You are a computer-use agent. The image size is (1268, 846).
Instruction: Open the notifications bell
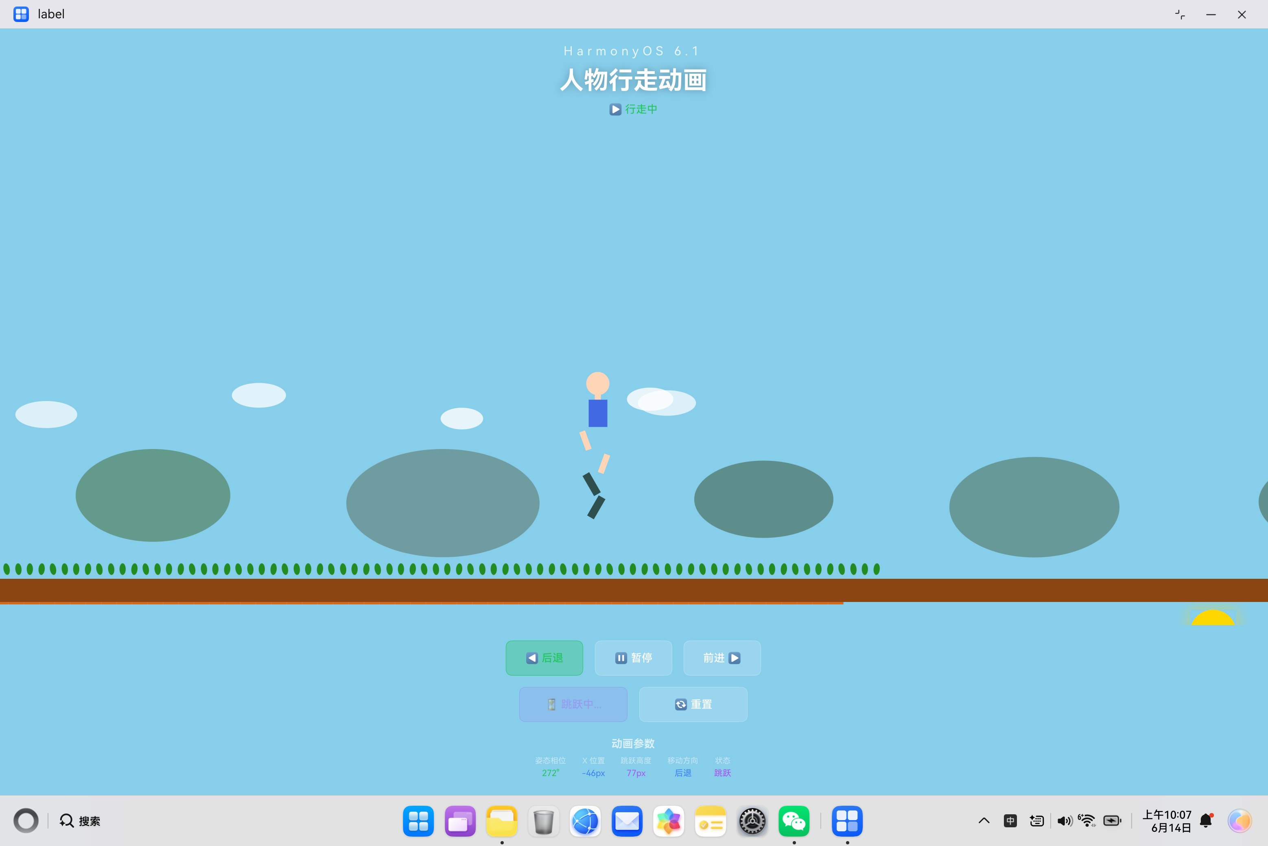click(x=1207, y=821)
